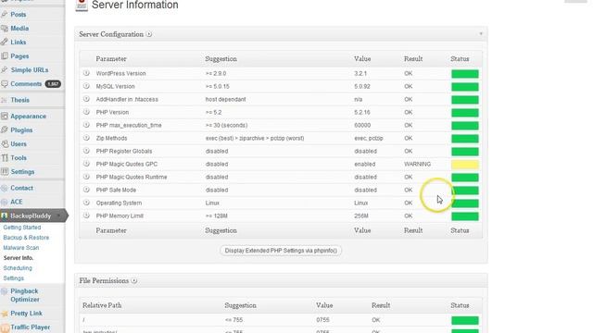The width and height of the screenshot is (593, 333).
Task: Open Getting Started under BackupBuddy
Action: pos(22,228)
